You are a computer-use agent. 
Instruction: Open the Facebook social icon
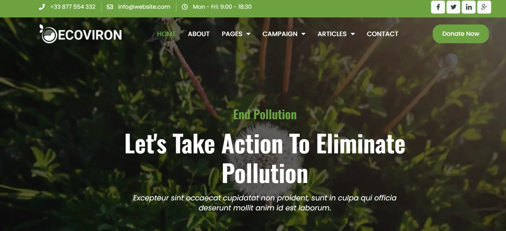point(438,7)
